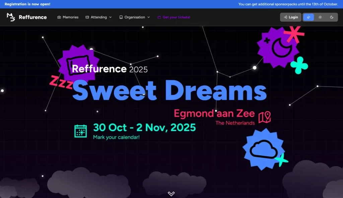343x198 pixels.
Task: Select Attending in the navigation bar
Action: [99, 17]
